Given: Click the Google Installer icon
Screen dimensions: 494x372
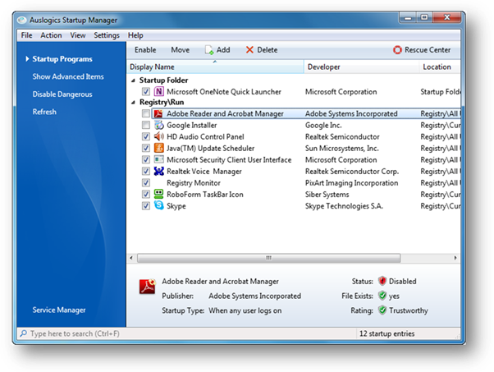Looking at the screenshot, I should pos(159,125).
